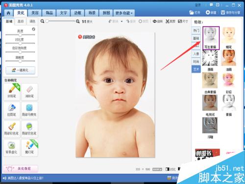This screenshot has height=184, width=245.
Task: Apply the 电视线 TV lines effect
Action: 210,105
